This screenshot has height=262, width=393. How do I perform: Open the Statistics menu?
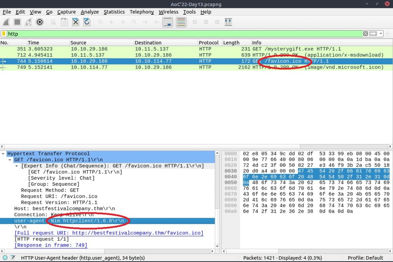(x=114, y=12)
